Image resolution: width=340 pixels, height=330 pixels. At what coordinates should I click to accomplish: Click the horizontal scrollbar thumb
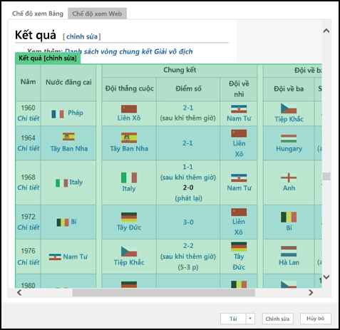tap(164, 292)
